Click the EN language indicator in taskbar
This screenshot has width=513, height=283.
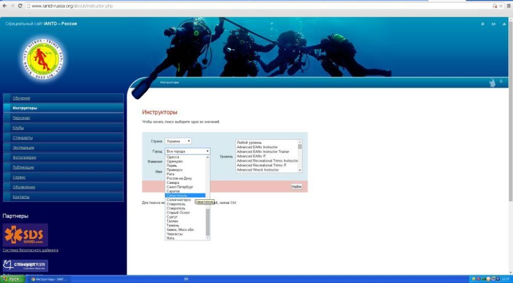(x=186, y=279)
